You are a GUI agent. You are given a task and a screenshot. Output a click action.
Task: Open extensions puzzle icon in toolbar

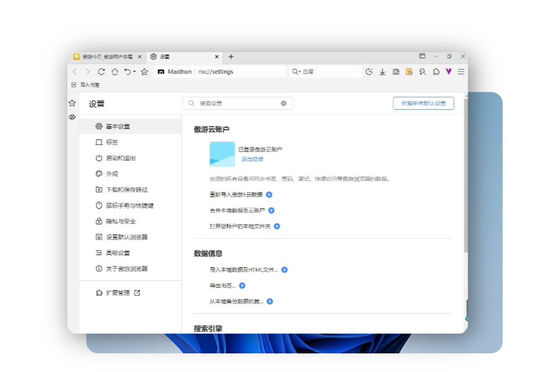(x=436, y=71)
